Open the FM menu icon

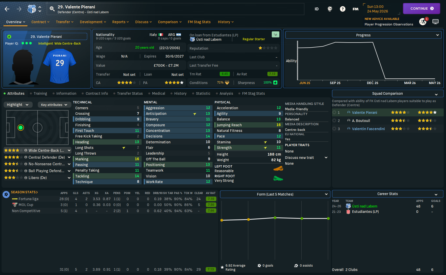pyautogui.click(x=355, y=9)
